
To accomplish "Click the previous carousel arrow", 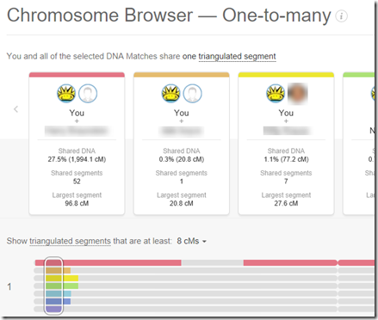I will click(x=16, y=109).
